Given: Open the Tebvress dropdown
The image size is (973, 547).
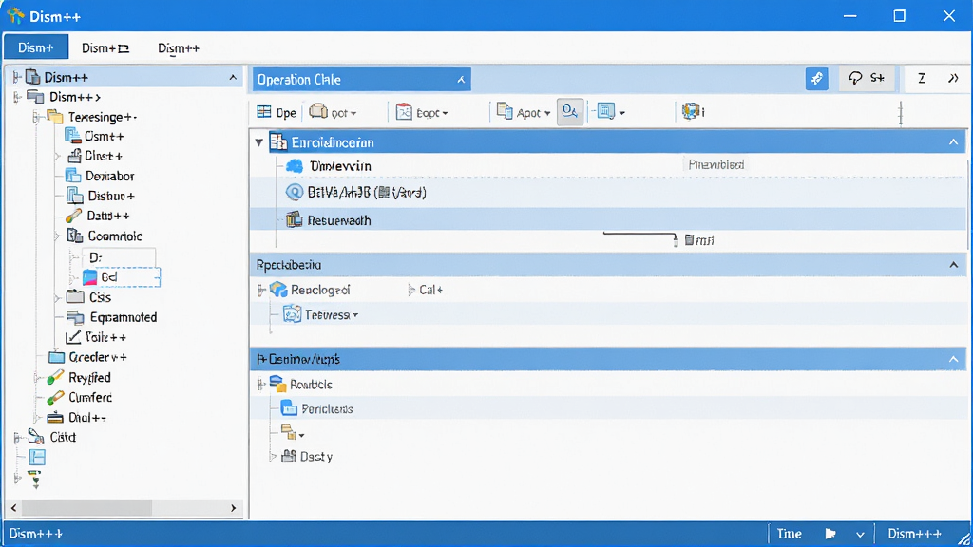Looking at the screenshot, I should tap(355, 315).
